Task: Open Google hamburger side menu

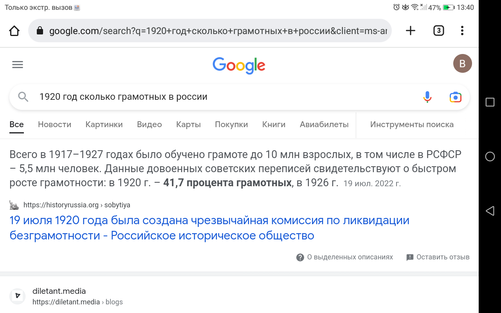Action: tap(18, 65)
